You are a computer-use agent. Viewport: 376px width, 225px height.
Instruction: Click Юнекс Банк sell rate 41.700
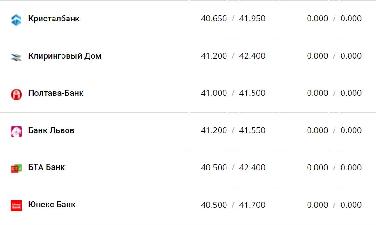(x=252, y=205)
